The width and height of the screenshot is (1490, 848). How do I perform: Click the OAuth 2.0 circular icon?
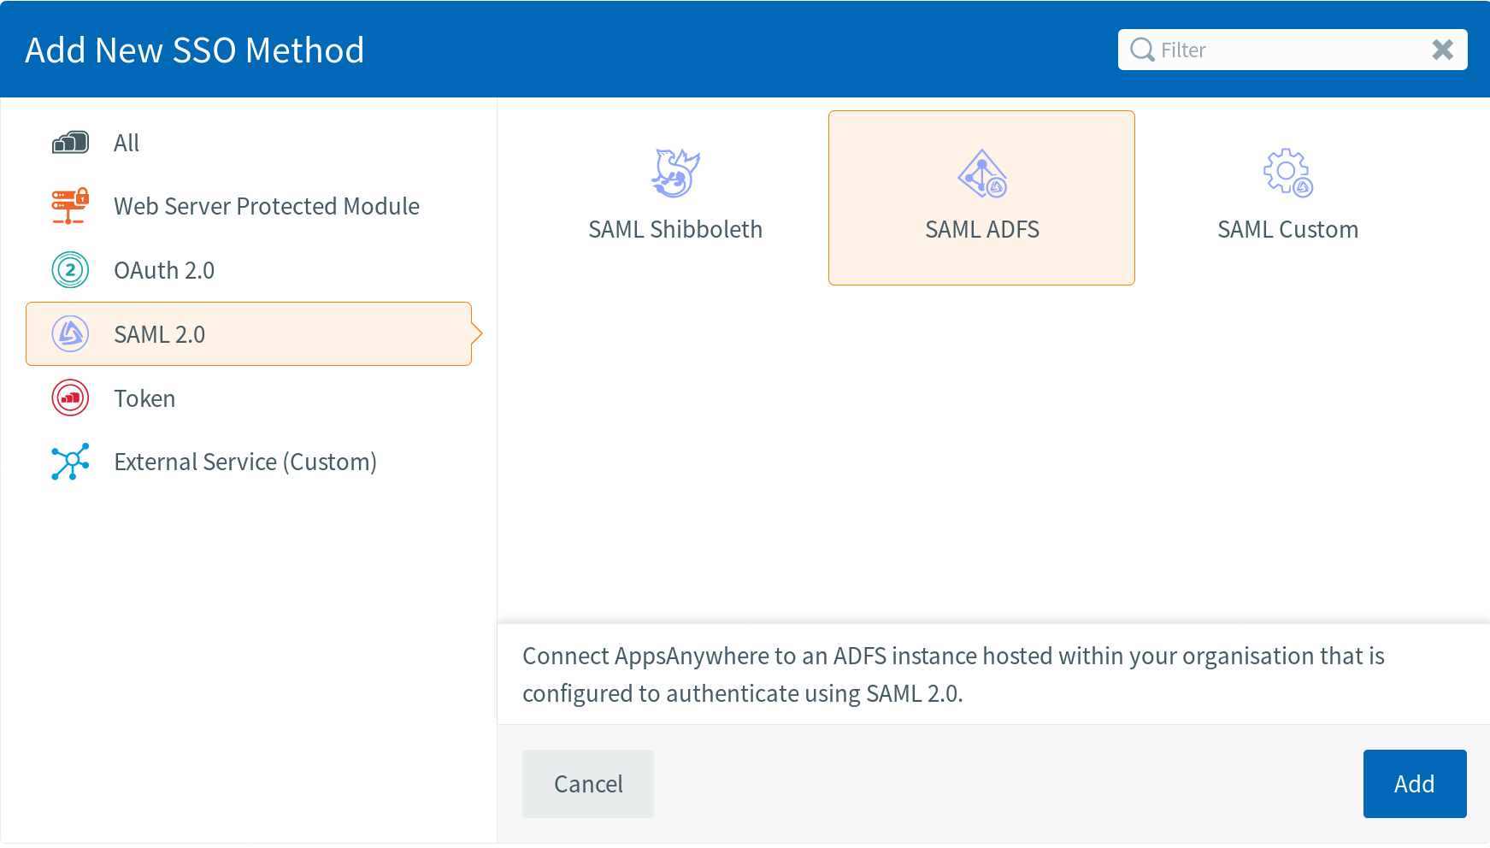(70, 270)
